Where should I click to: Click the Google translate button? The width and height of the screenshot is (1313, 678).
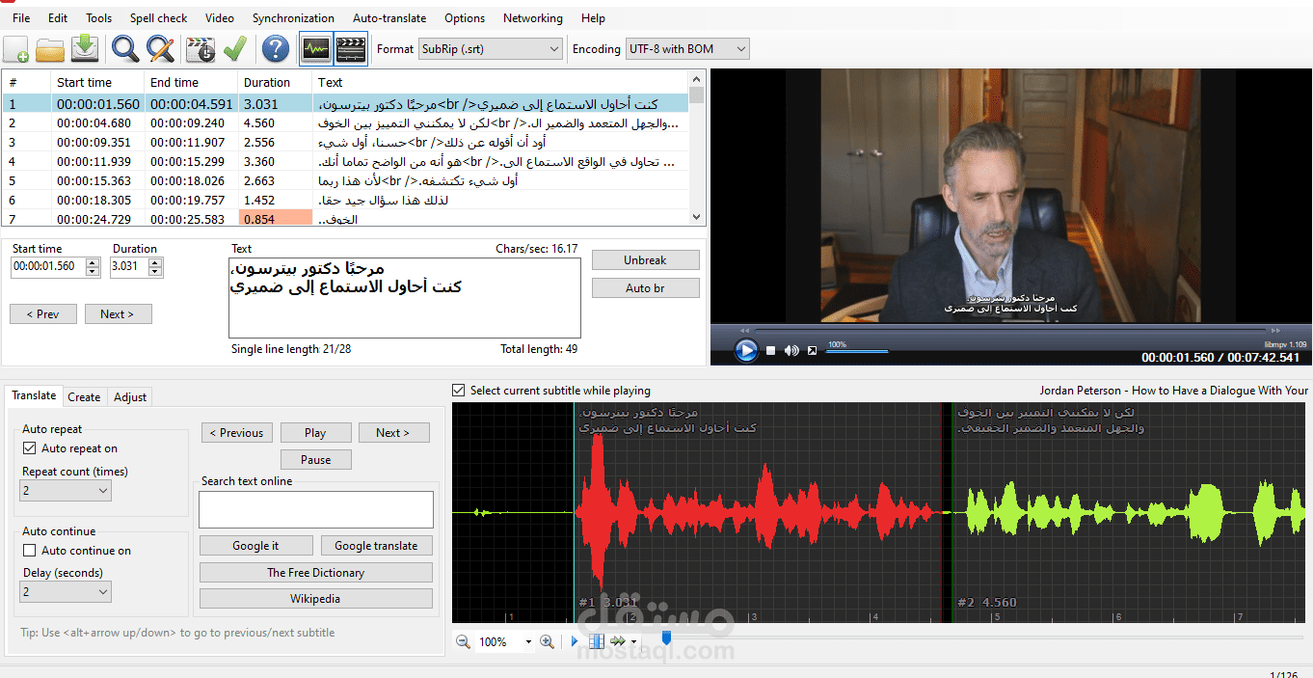376,546
